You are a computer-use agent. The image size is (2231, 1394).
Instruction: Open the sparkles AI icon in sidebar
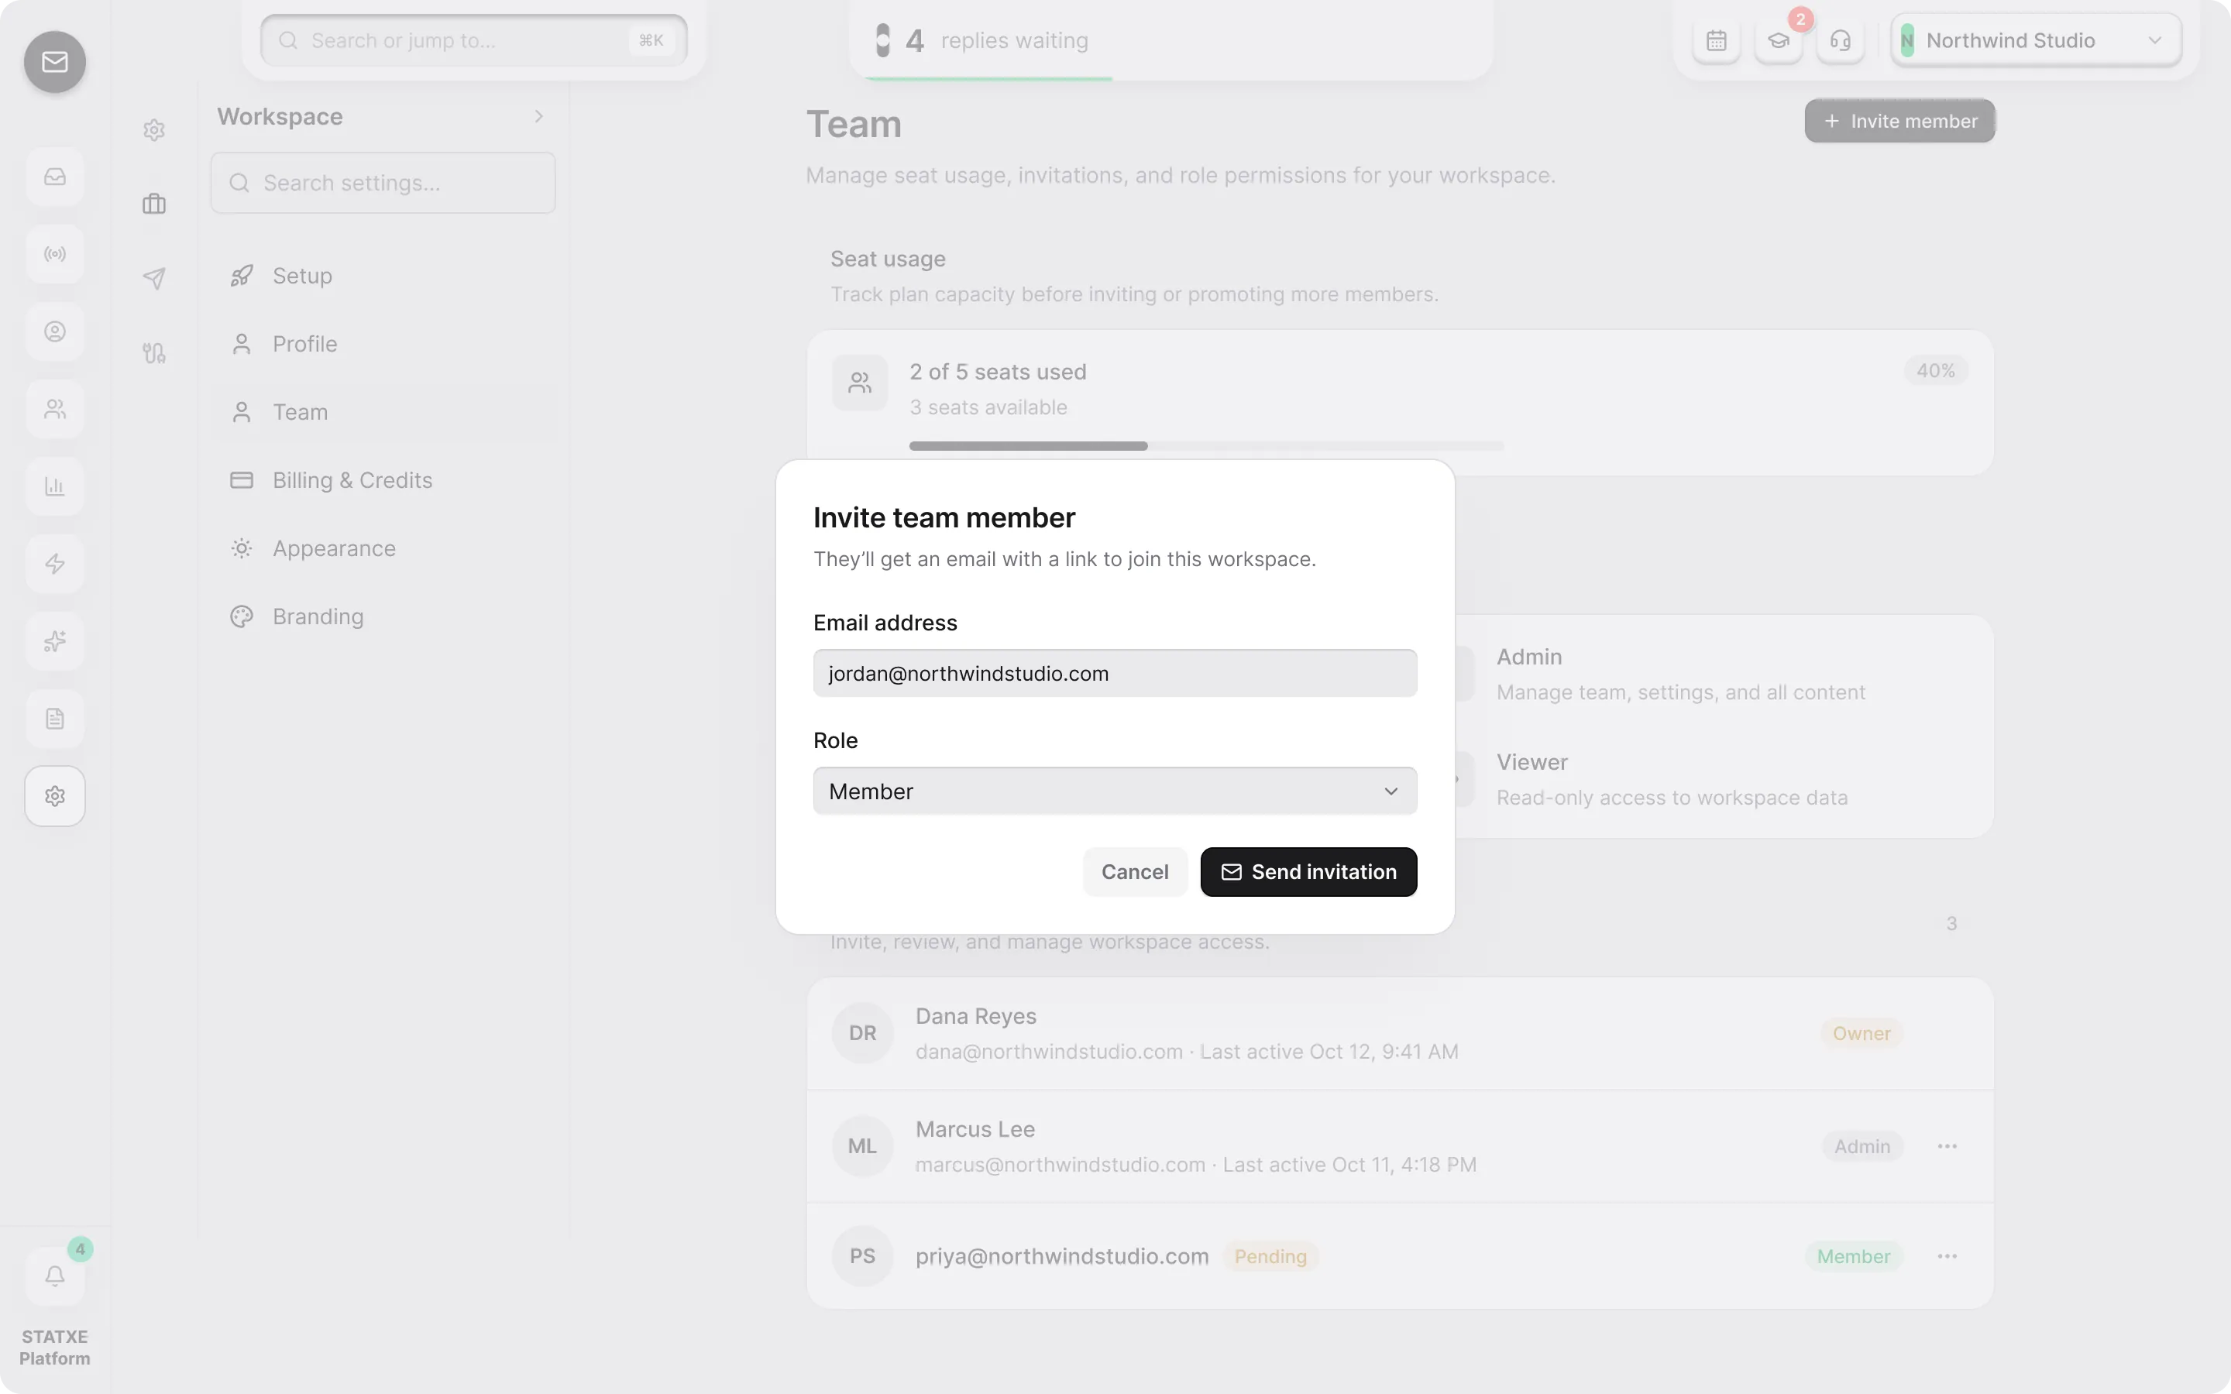point(54,640)
